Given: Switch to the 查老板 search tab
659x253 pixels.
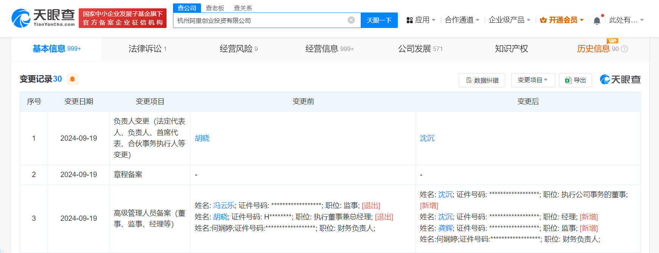Looking at the screenshot, I should coord(215,8).
